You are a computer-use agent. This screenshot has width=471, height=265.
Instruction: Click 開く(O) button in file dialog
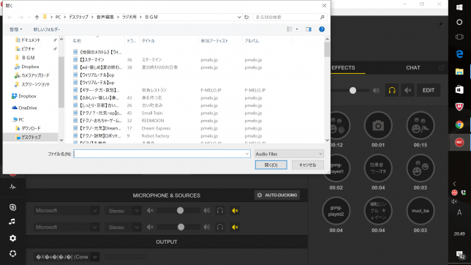tap(271, 165)
